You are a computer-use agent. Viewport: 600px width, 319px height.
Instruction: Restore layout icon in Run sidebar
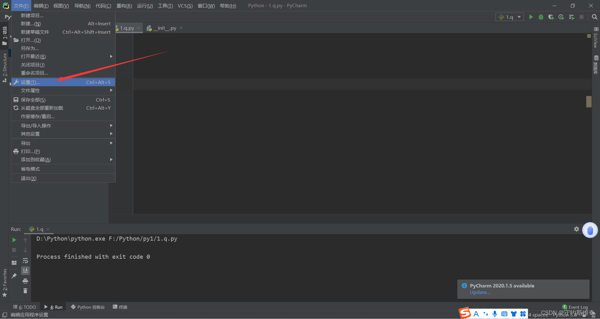pyautogui.click(x=14, y=262)
